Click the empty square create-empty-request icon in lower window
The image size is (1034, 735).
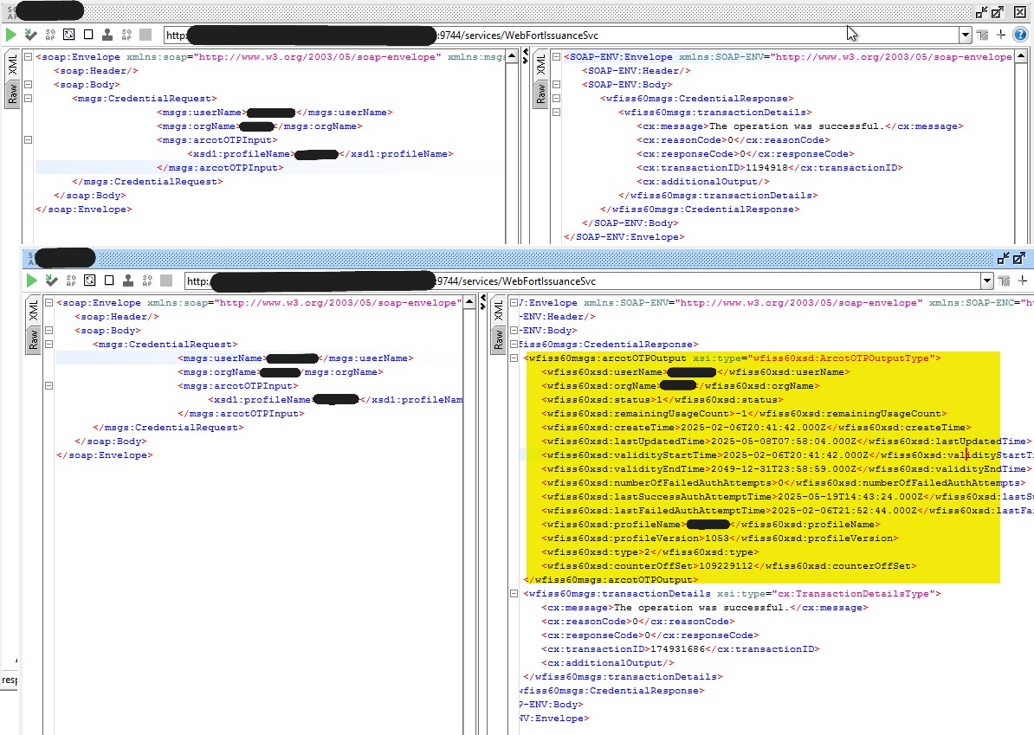[109, 280]
